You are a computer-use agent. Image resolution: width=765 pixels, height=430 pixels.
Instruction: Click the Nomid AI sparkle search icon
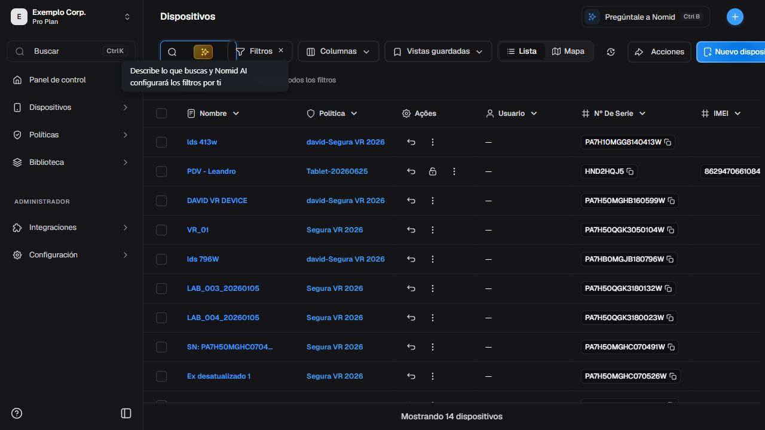point(203,52)
